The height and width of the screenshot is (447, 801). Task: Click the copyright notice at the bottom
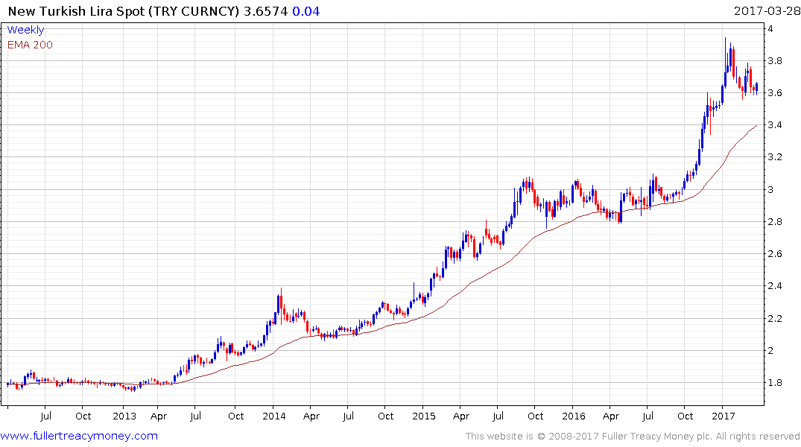tap(633, 437)
